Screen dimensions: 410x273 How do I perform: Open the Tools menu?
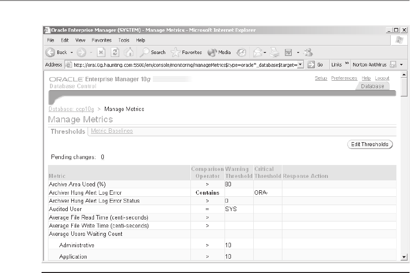124,40
